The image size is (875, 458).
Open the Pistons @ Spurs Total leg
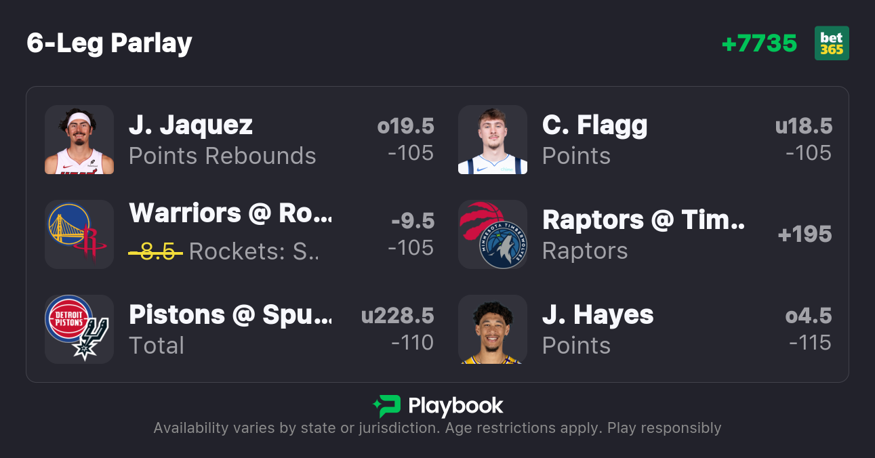pos(230,329)
